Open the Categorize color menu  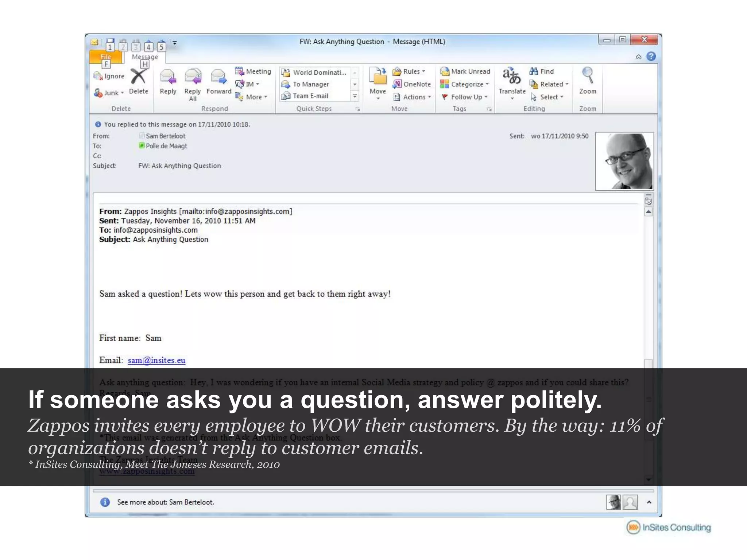click(x=464, y=84)
